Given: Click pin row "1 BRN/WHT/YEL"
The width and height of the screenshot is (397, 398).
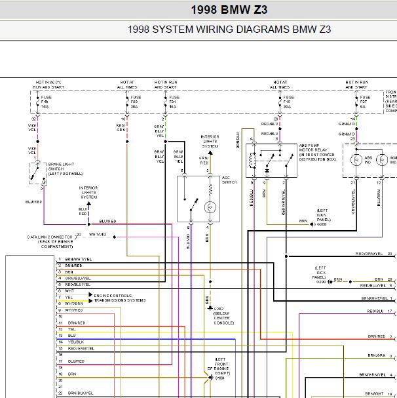Looking at the screenshot, I should [75, 260].
